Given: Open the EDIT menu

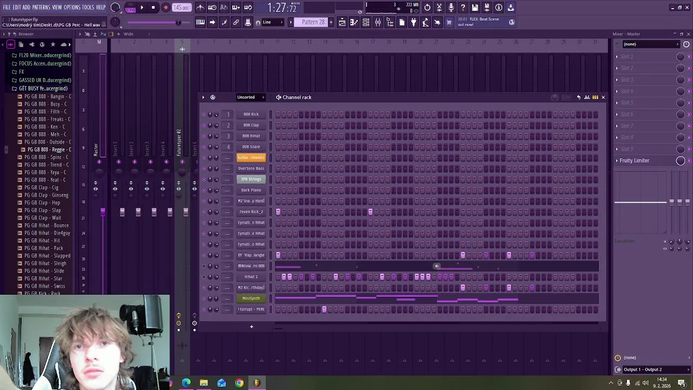Looking at the screenshot, I should (x=17, y=8).
